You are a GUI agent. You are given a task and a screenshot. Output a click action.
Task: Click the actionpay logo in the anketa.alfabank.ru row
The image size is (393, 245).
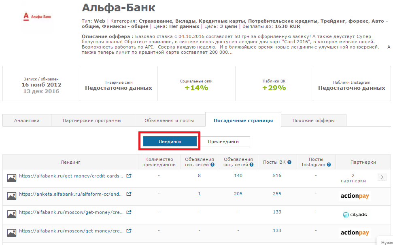click(355, 196)
